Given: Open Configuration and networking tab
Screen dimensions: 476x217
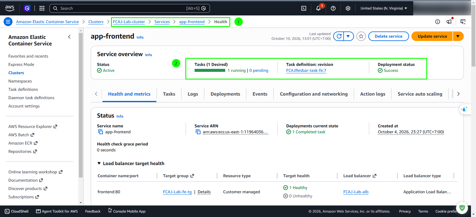Looking at the screenshot, I should (x=314, y=94).
